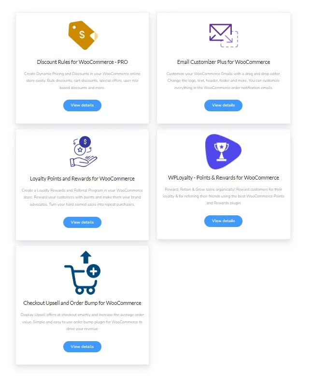View details for Loyalty Points and Rewards
Viewport: 313px width, 376px height.
82,222
